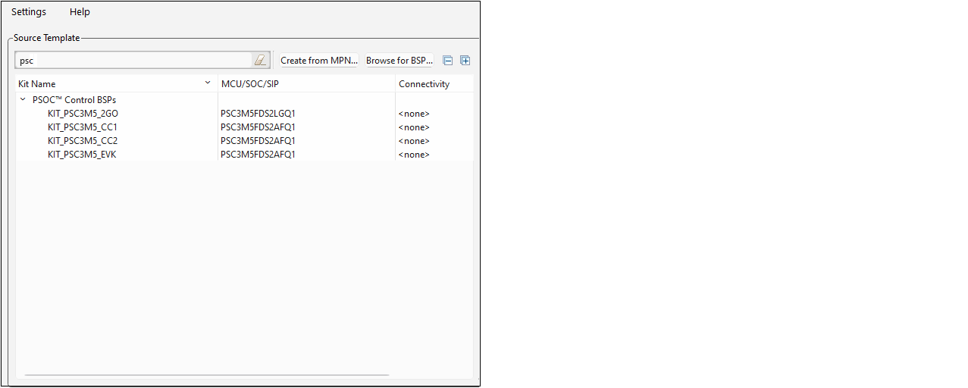
Task: Click the PSC3M5FDS2LGQ1 MCU cell
Action: [258, 114]
